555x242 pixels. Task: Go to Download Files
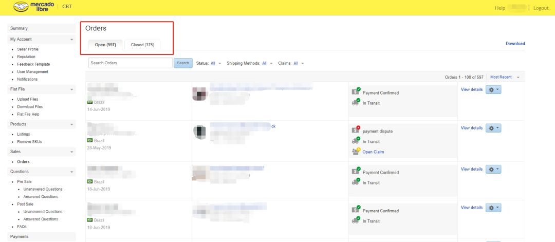pyautogui.click(x=30, y=107)
